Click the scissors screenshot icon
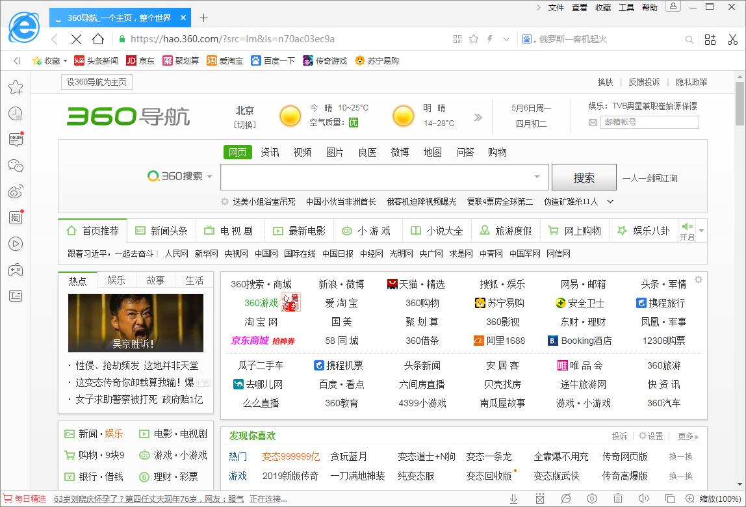 coord(732,39)
